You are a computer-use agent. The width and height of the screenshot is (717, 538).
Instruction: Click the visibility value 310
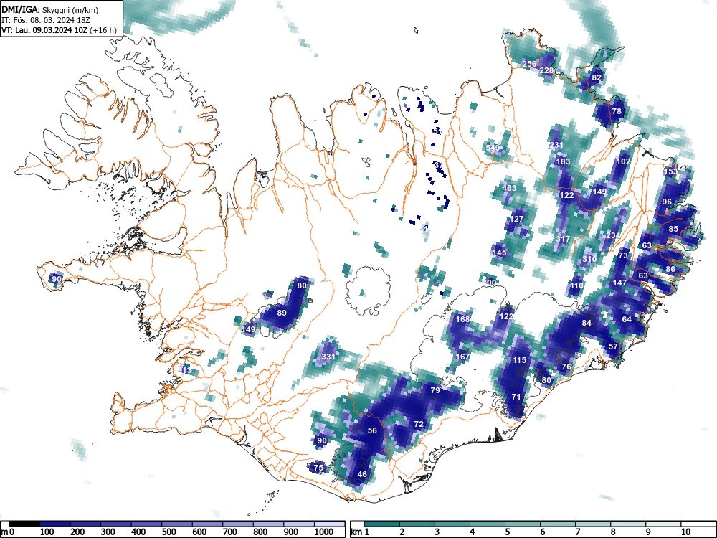click(589, 259)
